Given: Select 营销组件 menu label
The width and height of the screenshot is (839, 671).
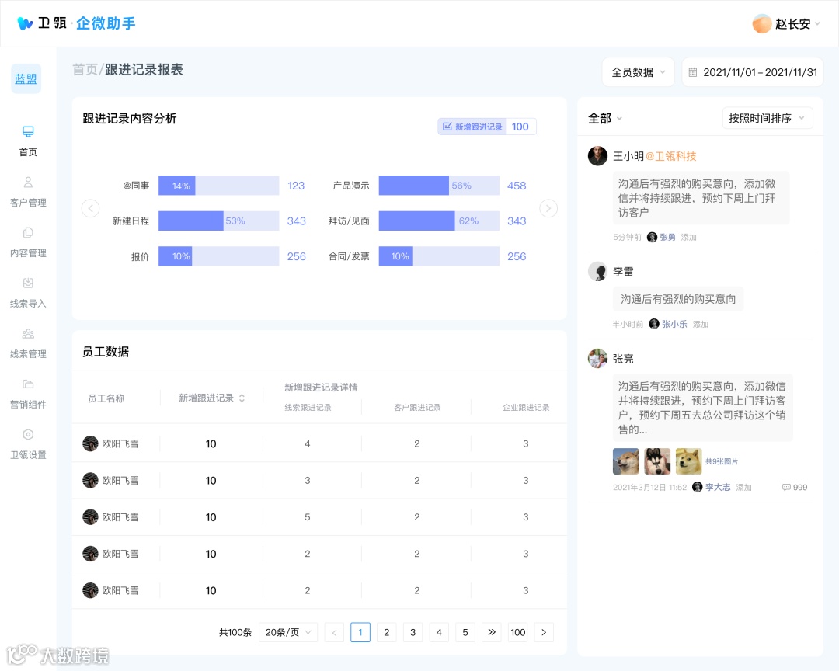Looking at the screenshot, I should coord(28,404).
